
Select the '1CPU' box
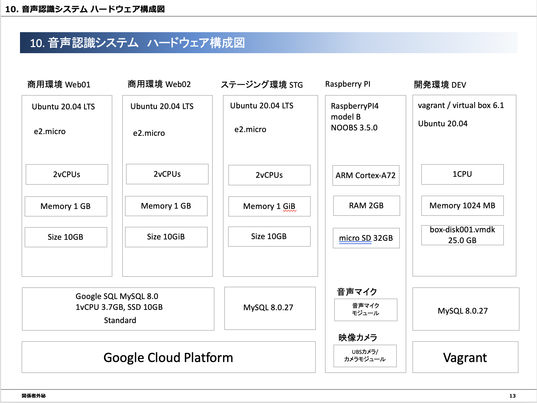(x=462, y=174)
